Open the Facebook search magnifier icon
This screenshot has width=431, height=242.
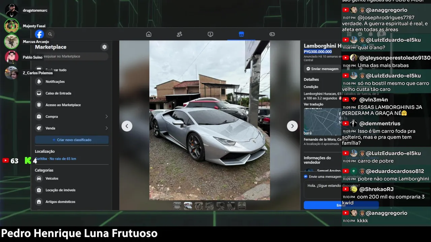[50, 34]
